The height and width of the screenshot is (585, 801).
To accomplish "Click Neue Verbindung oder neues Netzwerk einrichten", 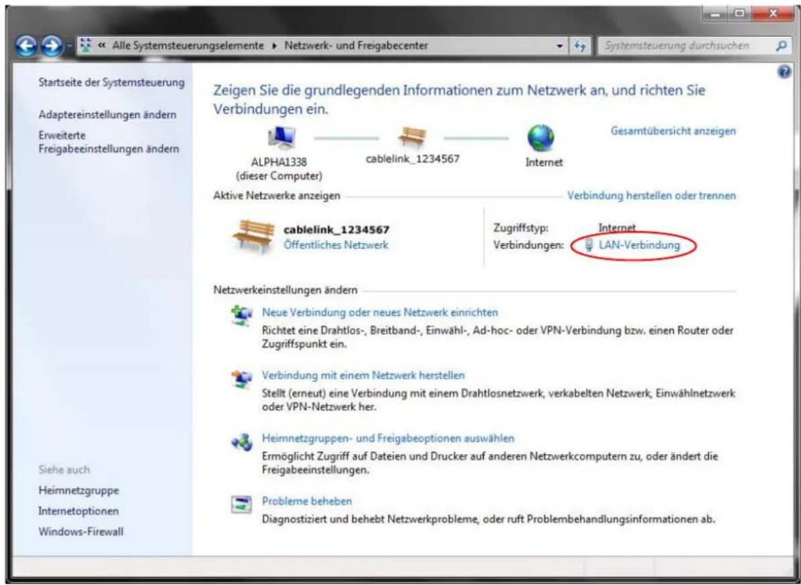I will coord(380,312).
